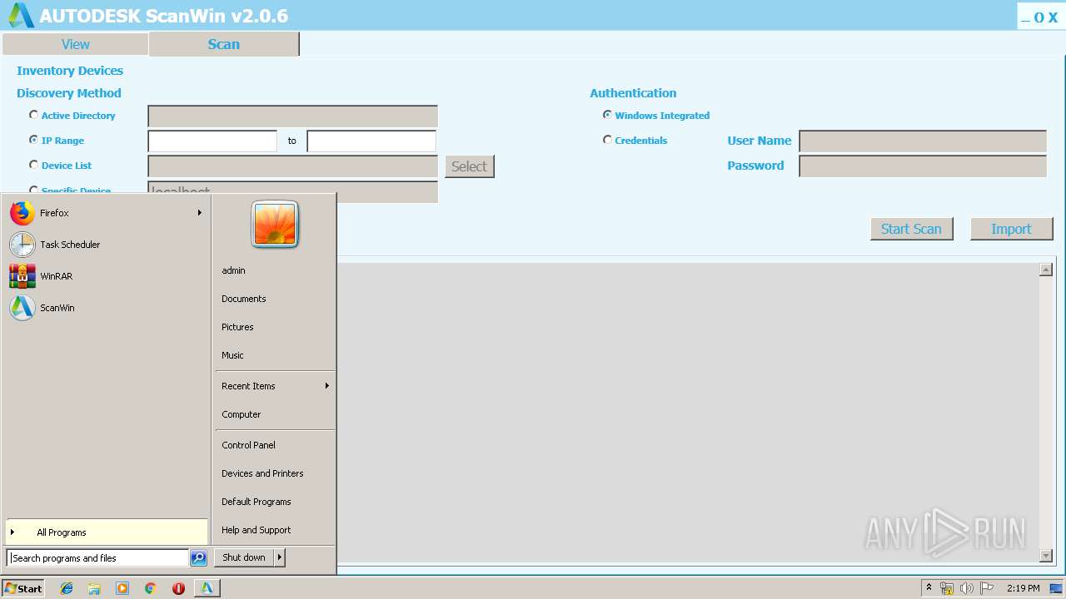Screen dimensions: 1066x599
Task: Open Action Center flag icon
Action: click(x=987, y=588)
